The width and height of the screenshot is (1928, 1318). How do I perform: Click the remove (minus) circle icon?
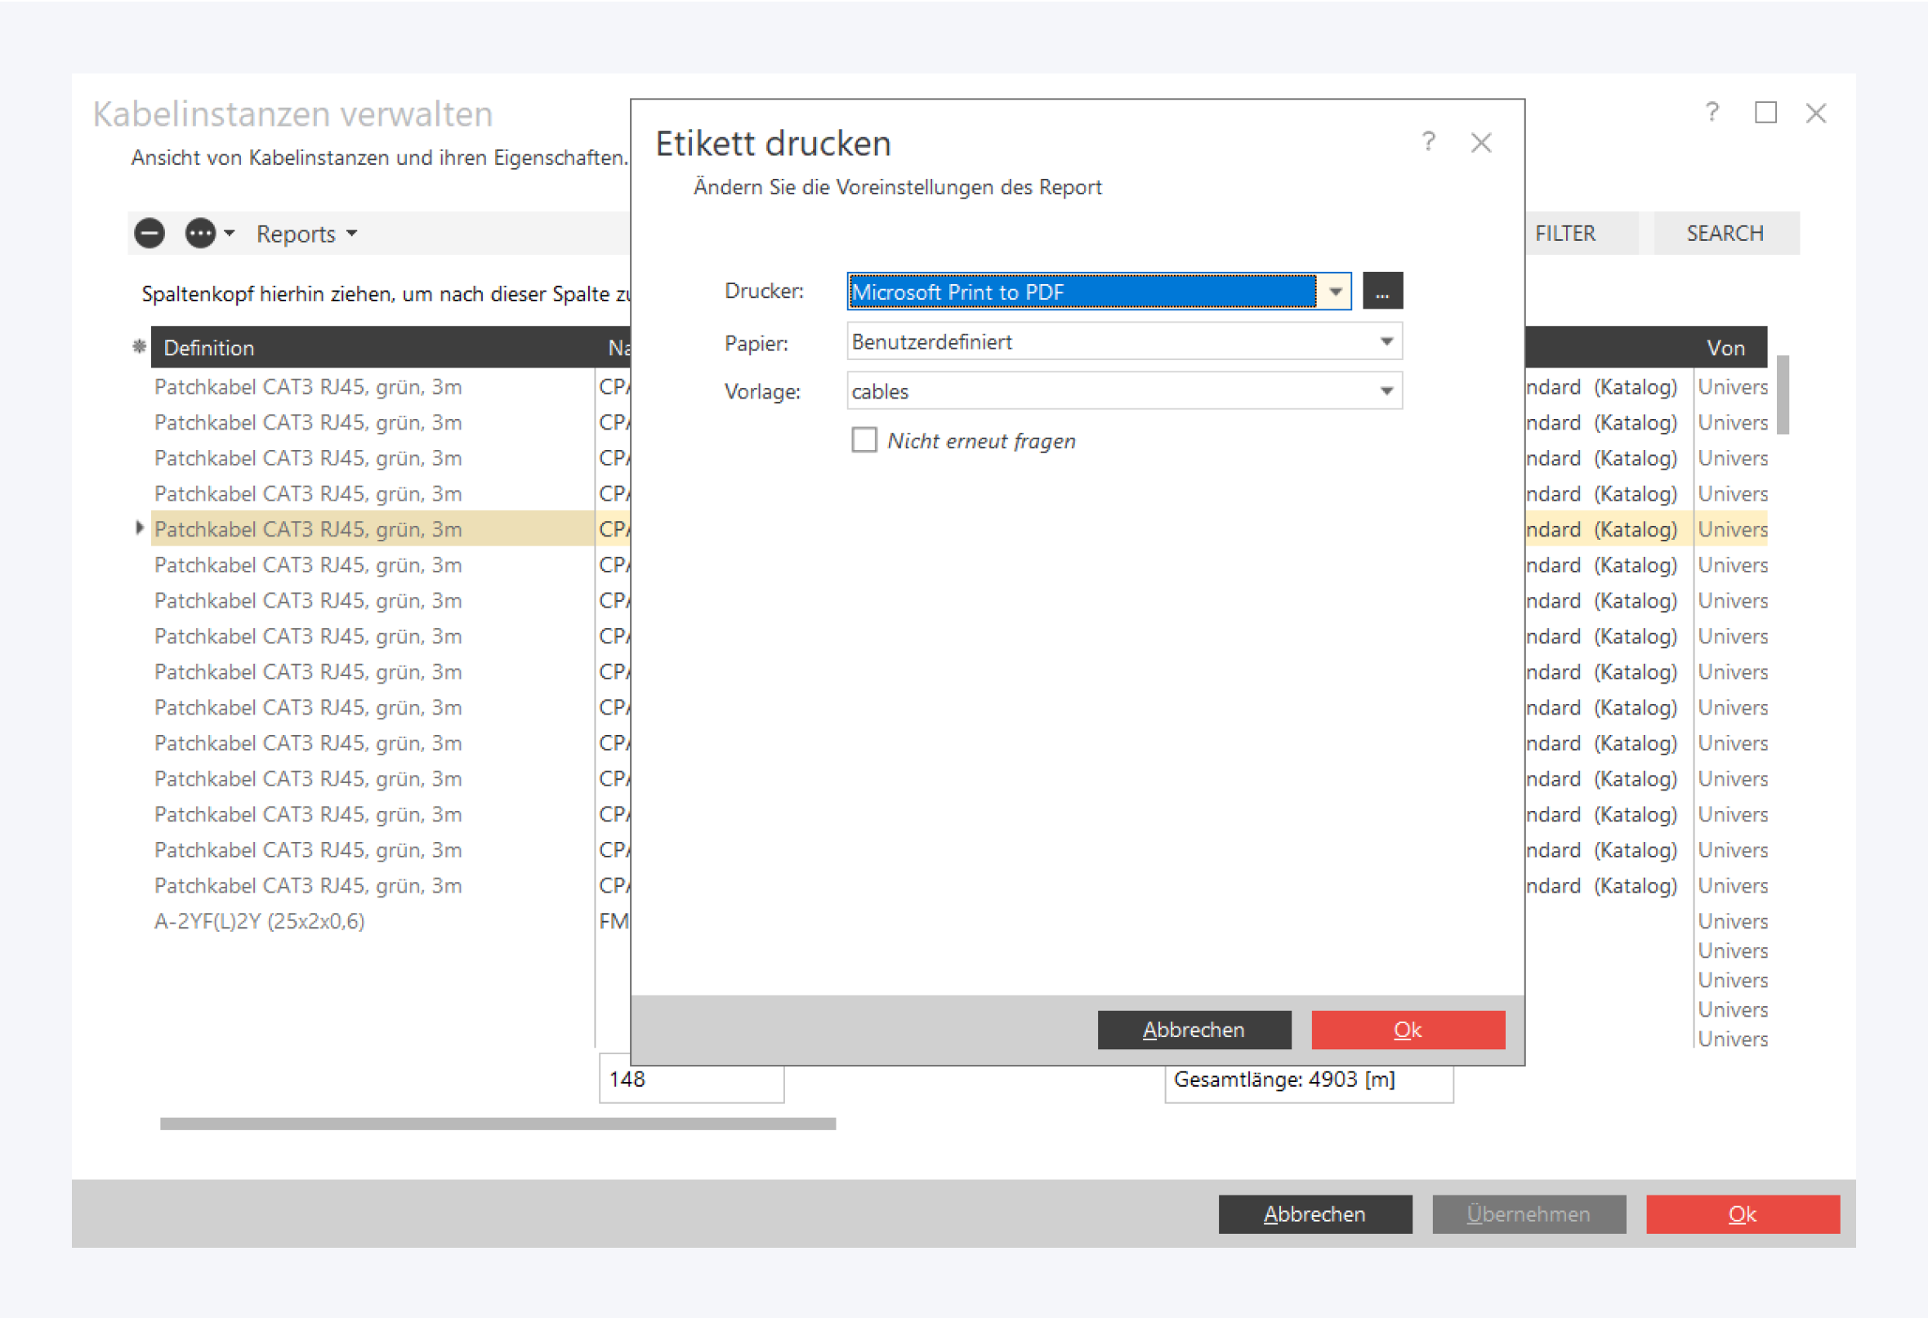pyautogui.click(x=150, y=234)
